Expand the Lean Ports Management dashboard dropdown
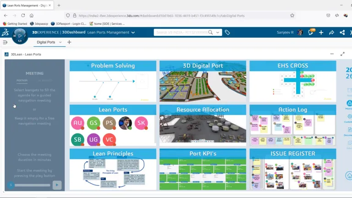Image resolution: width=352 pixels, height=198 pixels. 133,33
